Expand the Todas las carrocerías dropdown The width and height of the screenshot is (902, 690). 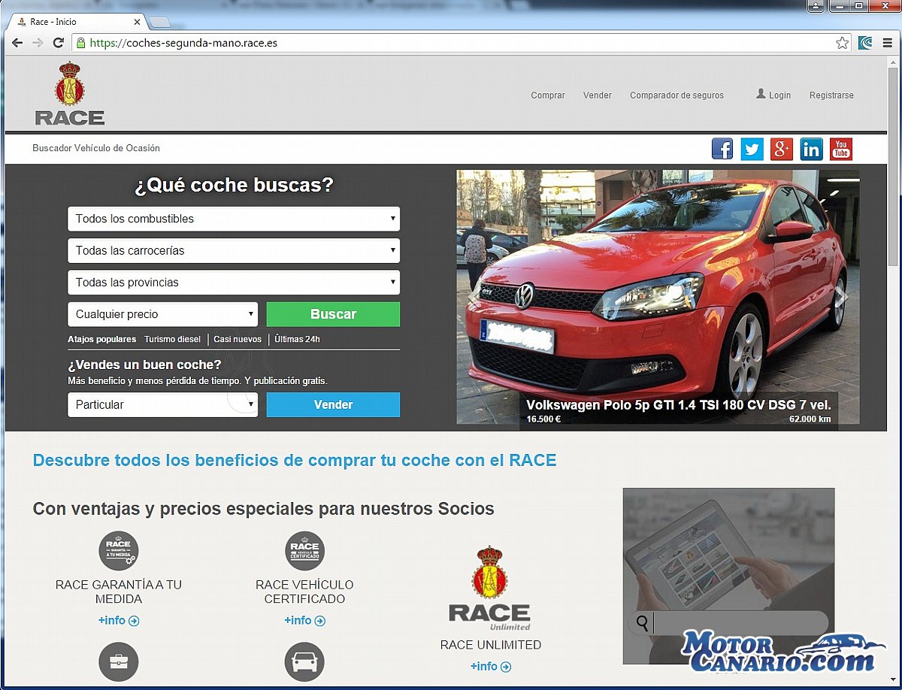(234, 250)
